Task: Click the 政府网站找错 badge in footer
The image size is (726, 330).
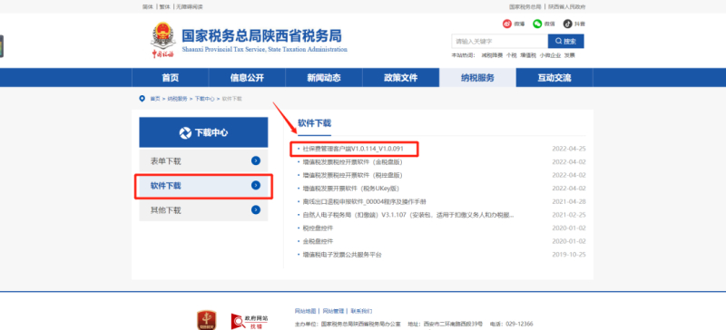Action: pos(250,321)
